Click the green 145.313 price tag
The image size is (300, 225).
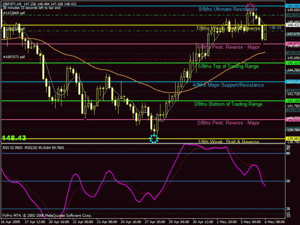pos(293,63)
